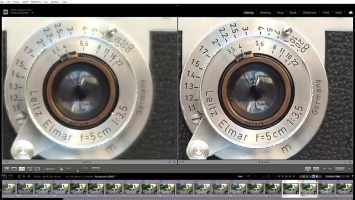Click the first thumbnail in the filmstrip

[9, 189]
